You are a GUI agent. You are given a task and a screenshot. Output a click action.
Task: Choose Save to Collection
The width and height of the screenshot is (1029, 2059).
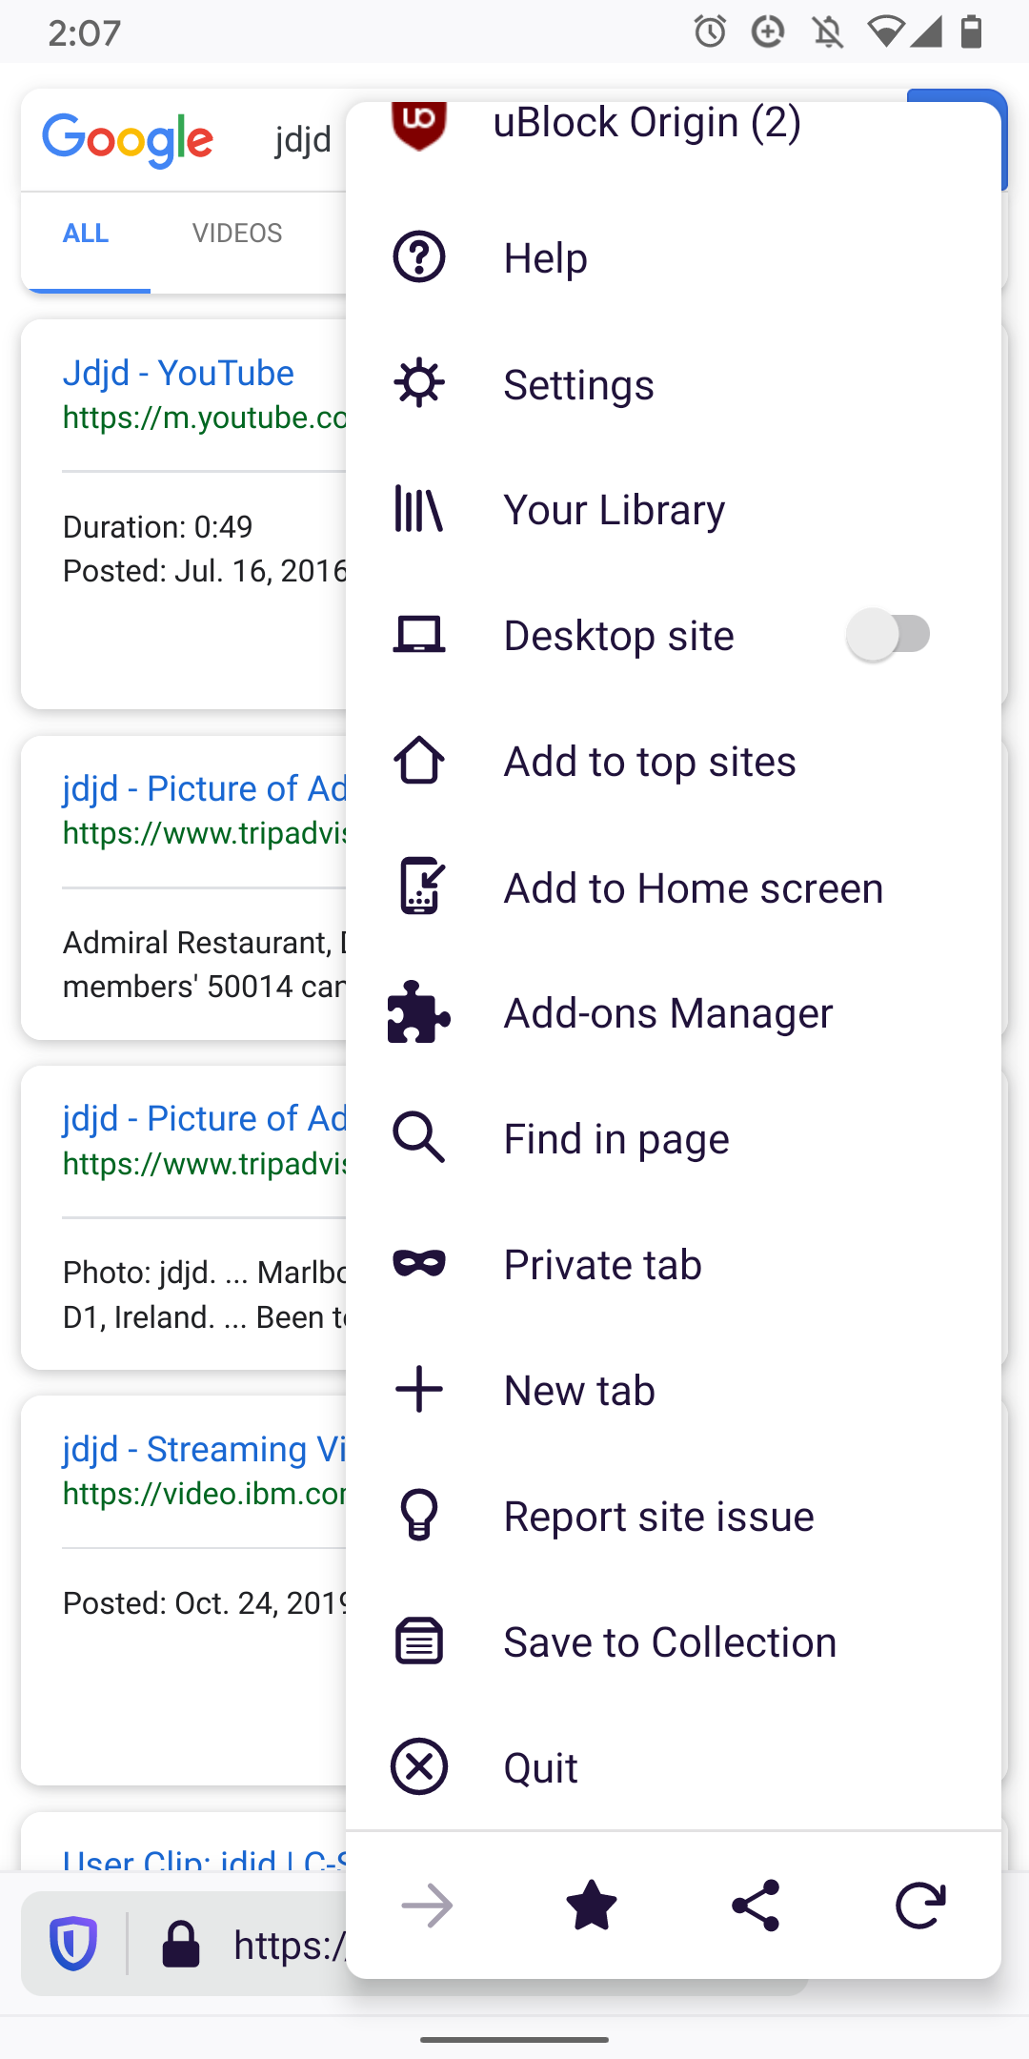[x=673, y=1642]
